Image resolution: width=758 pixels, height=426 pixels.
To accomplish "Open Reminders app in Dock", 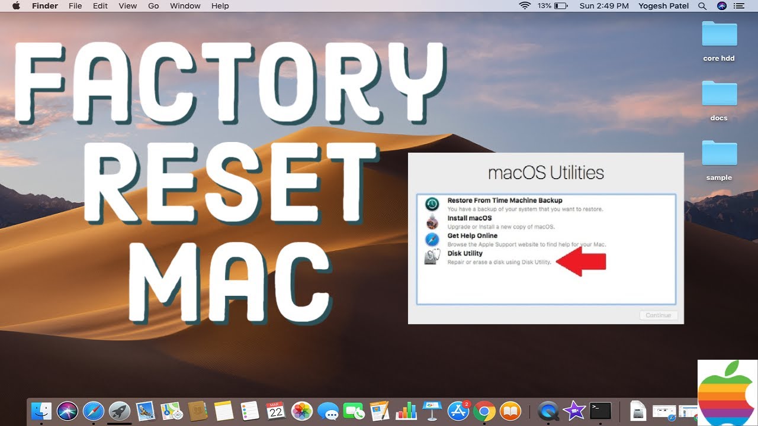I will 249,411.
